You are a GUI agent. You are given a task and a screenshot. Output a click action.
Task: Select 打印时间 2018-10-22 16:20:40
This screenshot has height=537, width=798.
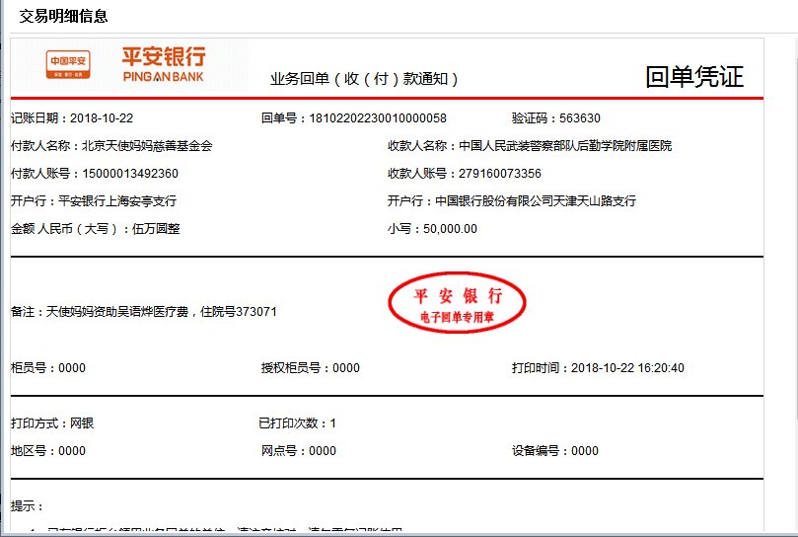(598, 368)
